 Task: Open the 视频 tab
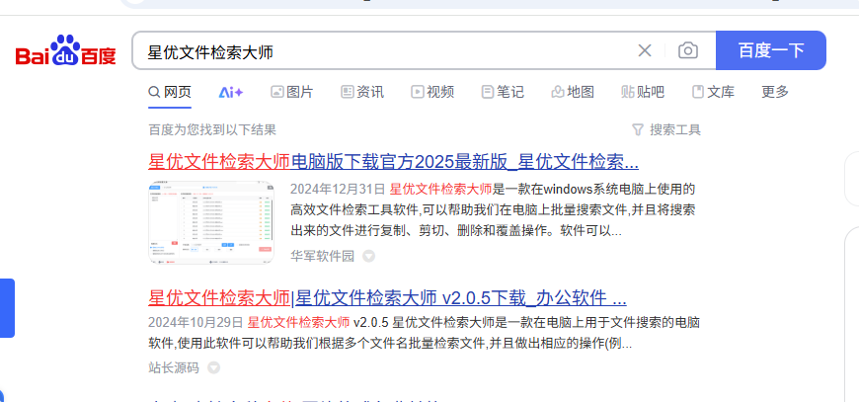tap(432, 92)
